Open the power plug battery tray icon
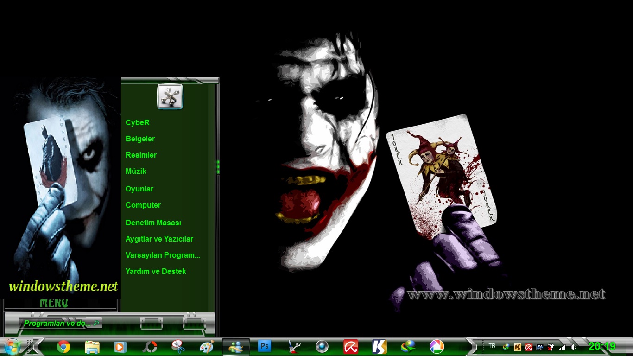 coord(551,347)
